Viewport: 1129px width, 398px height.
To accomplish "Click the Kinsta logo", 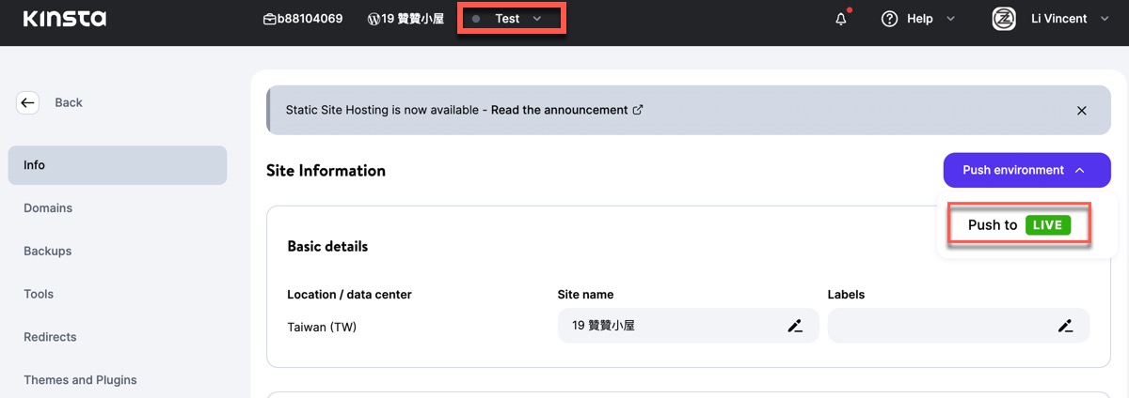I will point(65,19).
